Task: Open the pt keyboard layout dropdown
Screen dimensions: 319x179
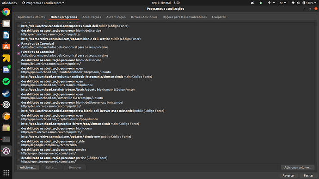Action: [282, 3]
